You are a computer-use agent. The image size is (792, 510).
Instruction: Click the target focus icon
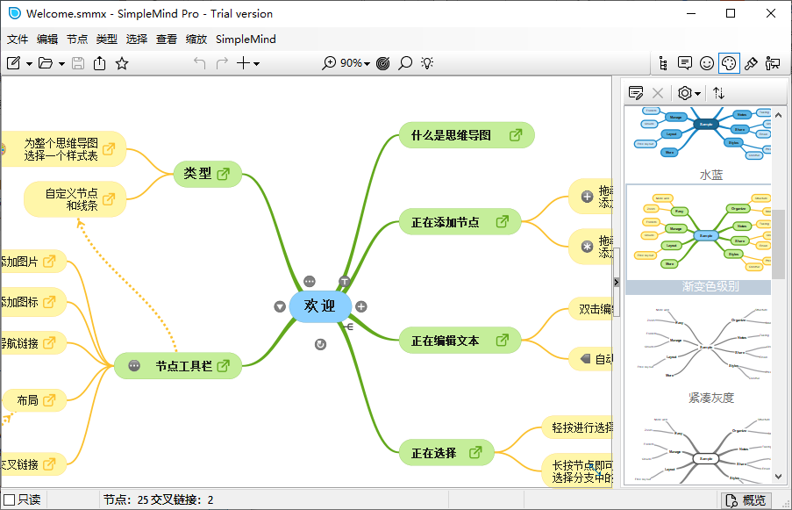(x=383, y=63)
